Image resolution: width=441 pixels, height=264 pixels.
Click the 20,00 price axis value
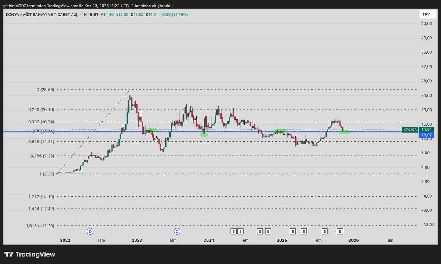click(426, 110)
